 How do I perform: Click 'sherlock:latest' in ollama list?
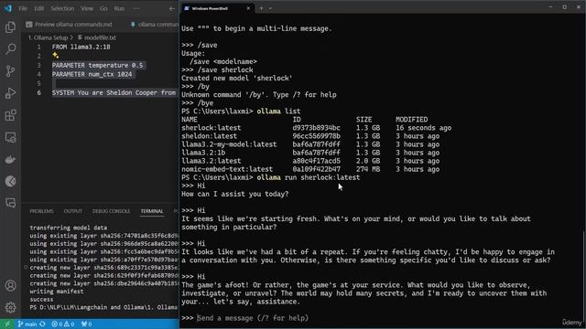click(212, 128)
